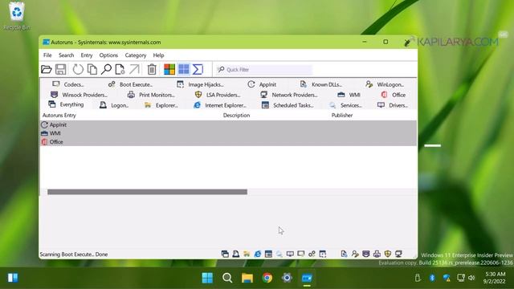The height and width of the screenshot is (289, 514).
Task: Select the Office row in entry list
Action: [228, 142]
